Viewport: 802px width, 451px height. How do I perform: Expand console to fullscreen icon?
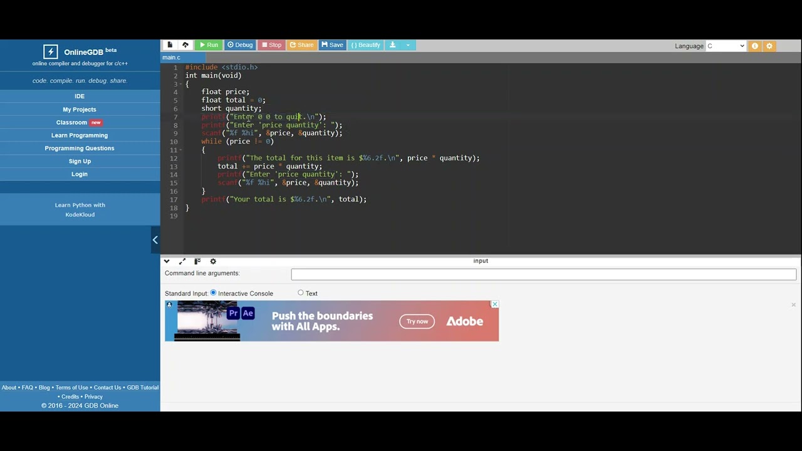click(x=182, y=261)
